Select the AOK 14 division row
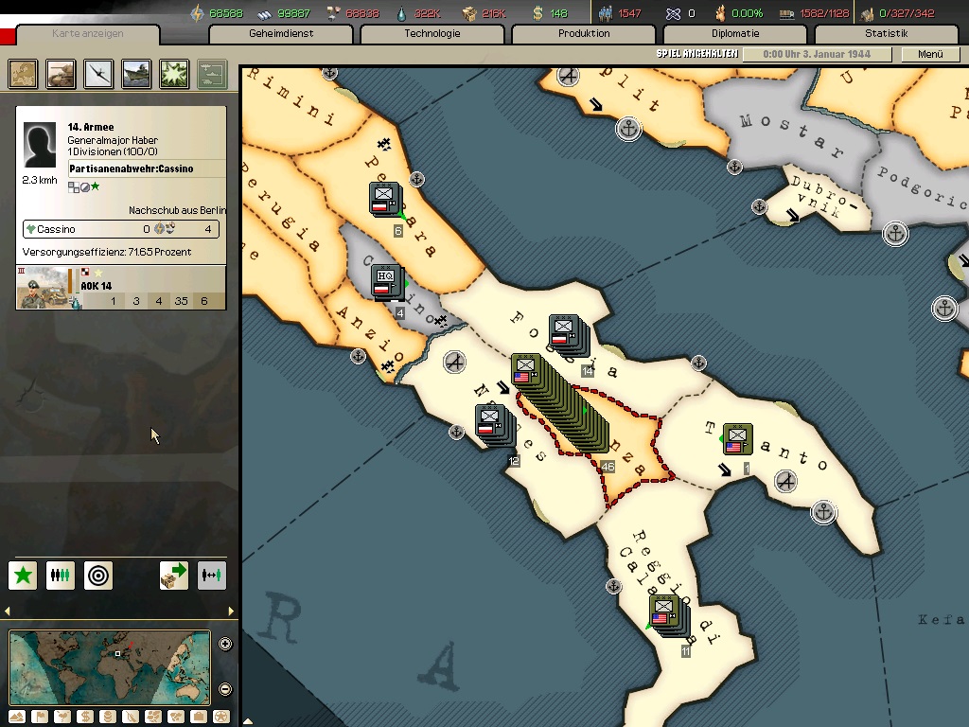Viewport: 969px width, 727px height. tap(121, 288)
